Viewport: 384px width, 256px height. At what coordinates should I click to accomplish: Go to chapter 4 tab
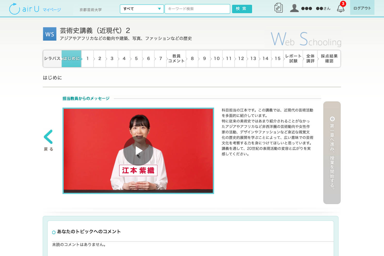pyautogui.click(x=124, y=59)
